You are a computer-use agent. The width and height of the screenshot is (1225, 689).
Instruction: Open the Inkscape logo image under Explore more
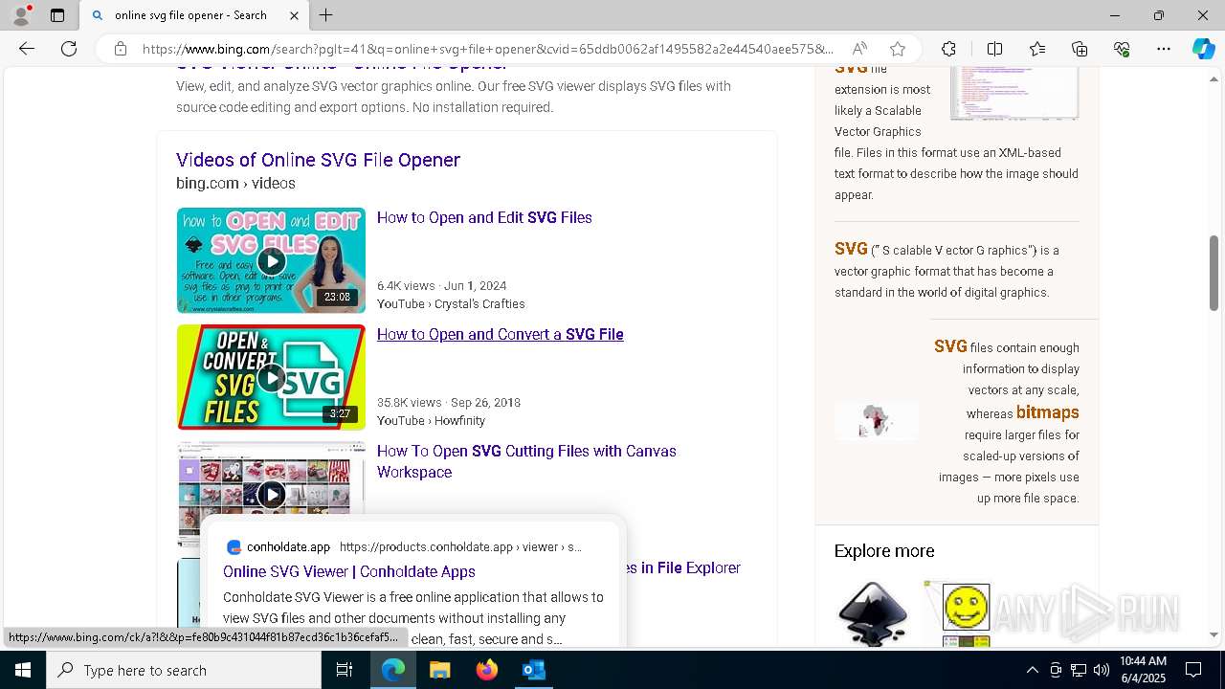coord(872,613)
